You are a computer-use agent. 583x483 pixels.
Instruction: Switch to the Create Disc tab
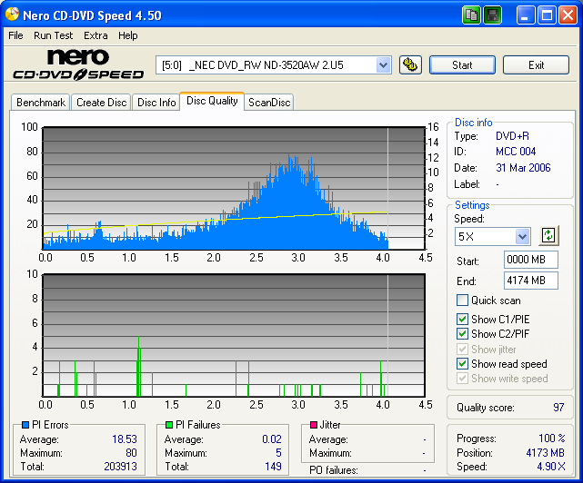coord(101,103)
